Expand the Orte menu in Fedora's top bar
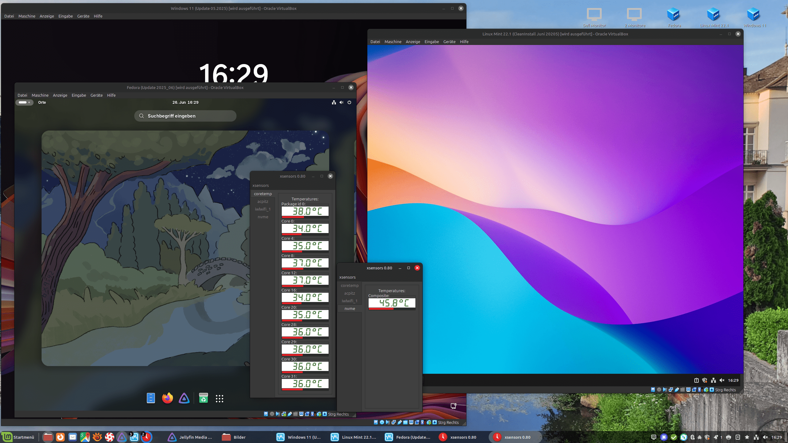Viewport: 788px width, 443px height. point(42,103)
